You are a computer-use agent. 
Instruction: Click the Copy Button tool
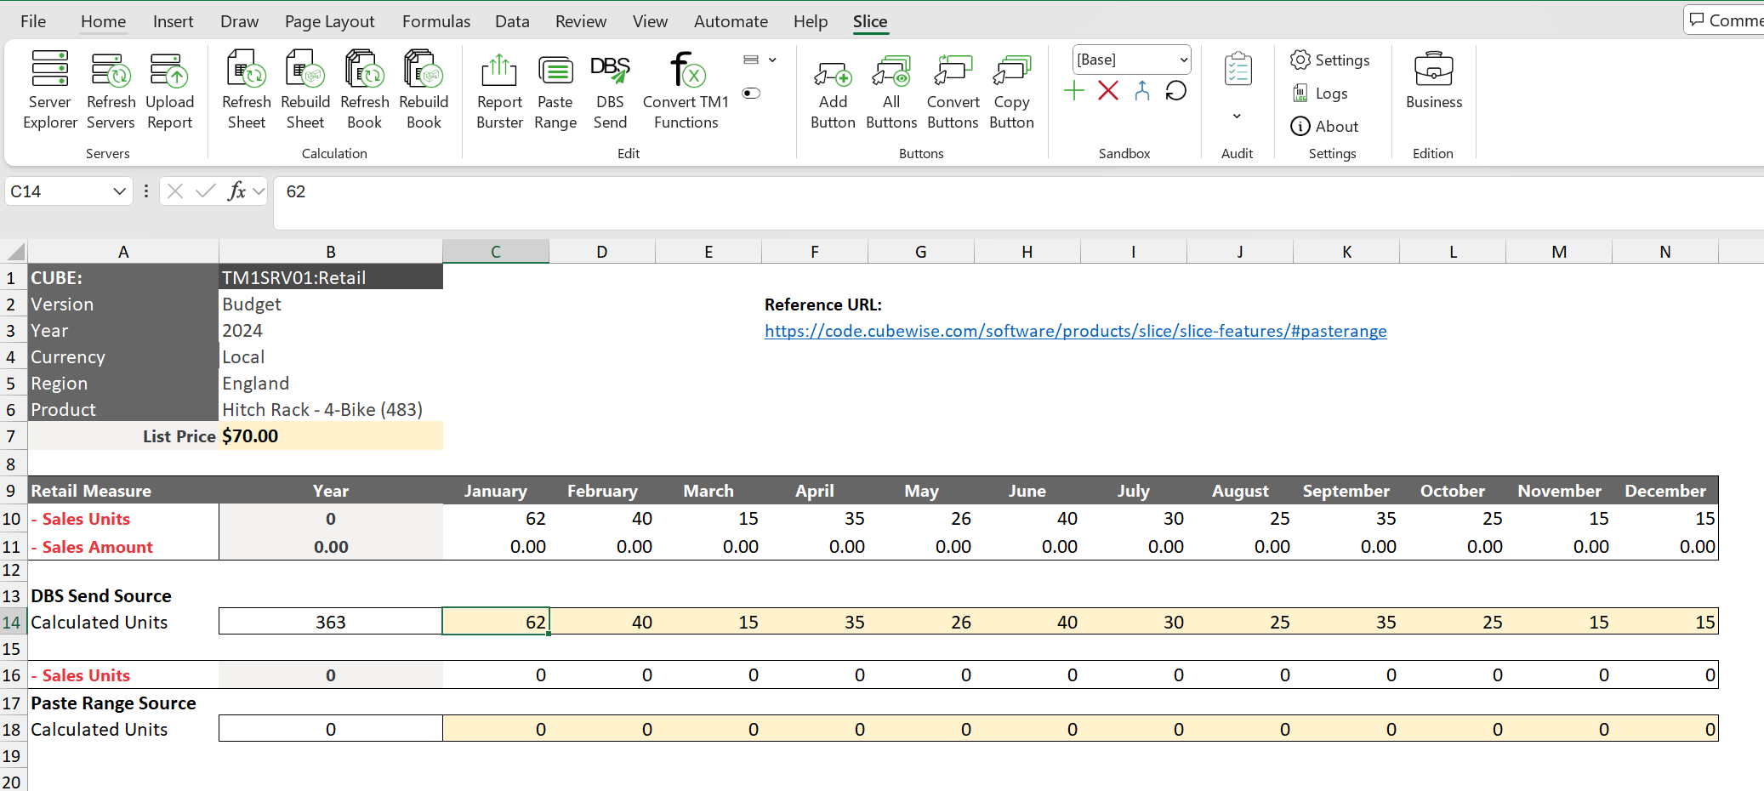pos(1011,90)
